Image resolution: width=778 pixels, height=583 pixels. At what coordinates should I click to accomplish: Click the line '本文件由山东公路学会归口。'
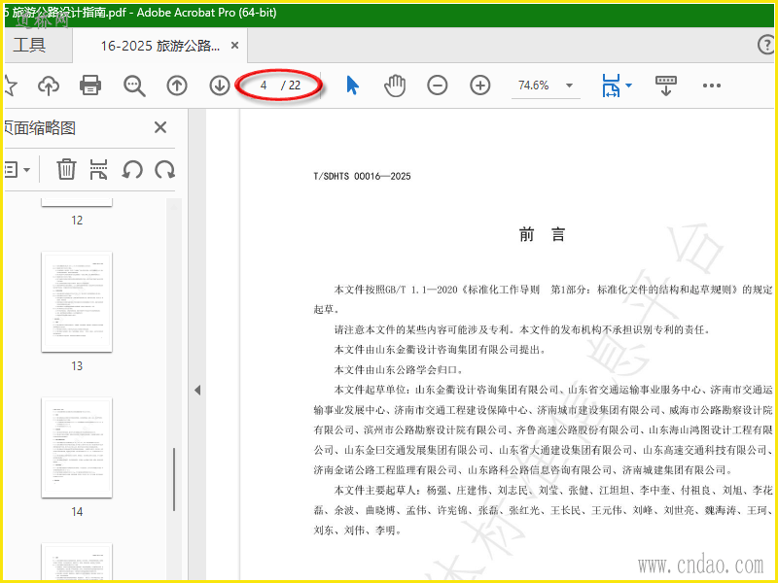click(400, 370)
